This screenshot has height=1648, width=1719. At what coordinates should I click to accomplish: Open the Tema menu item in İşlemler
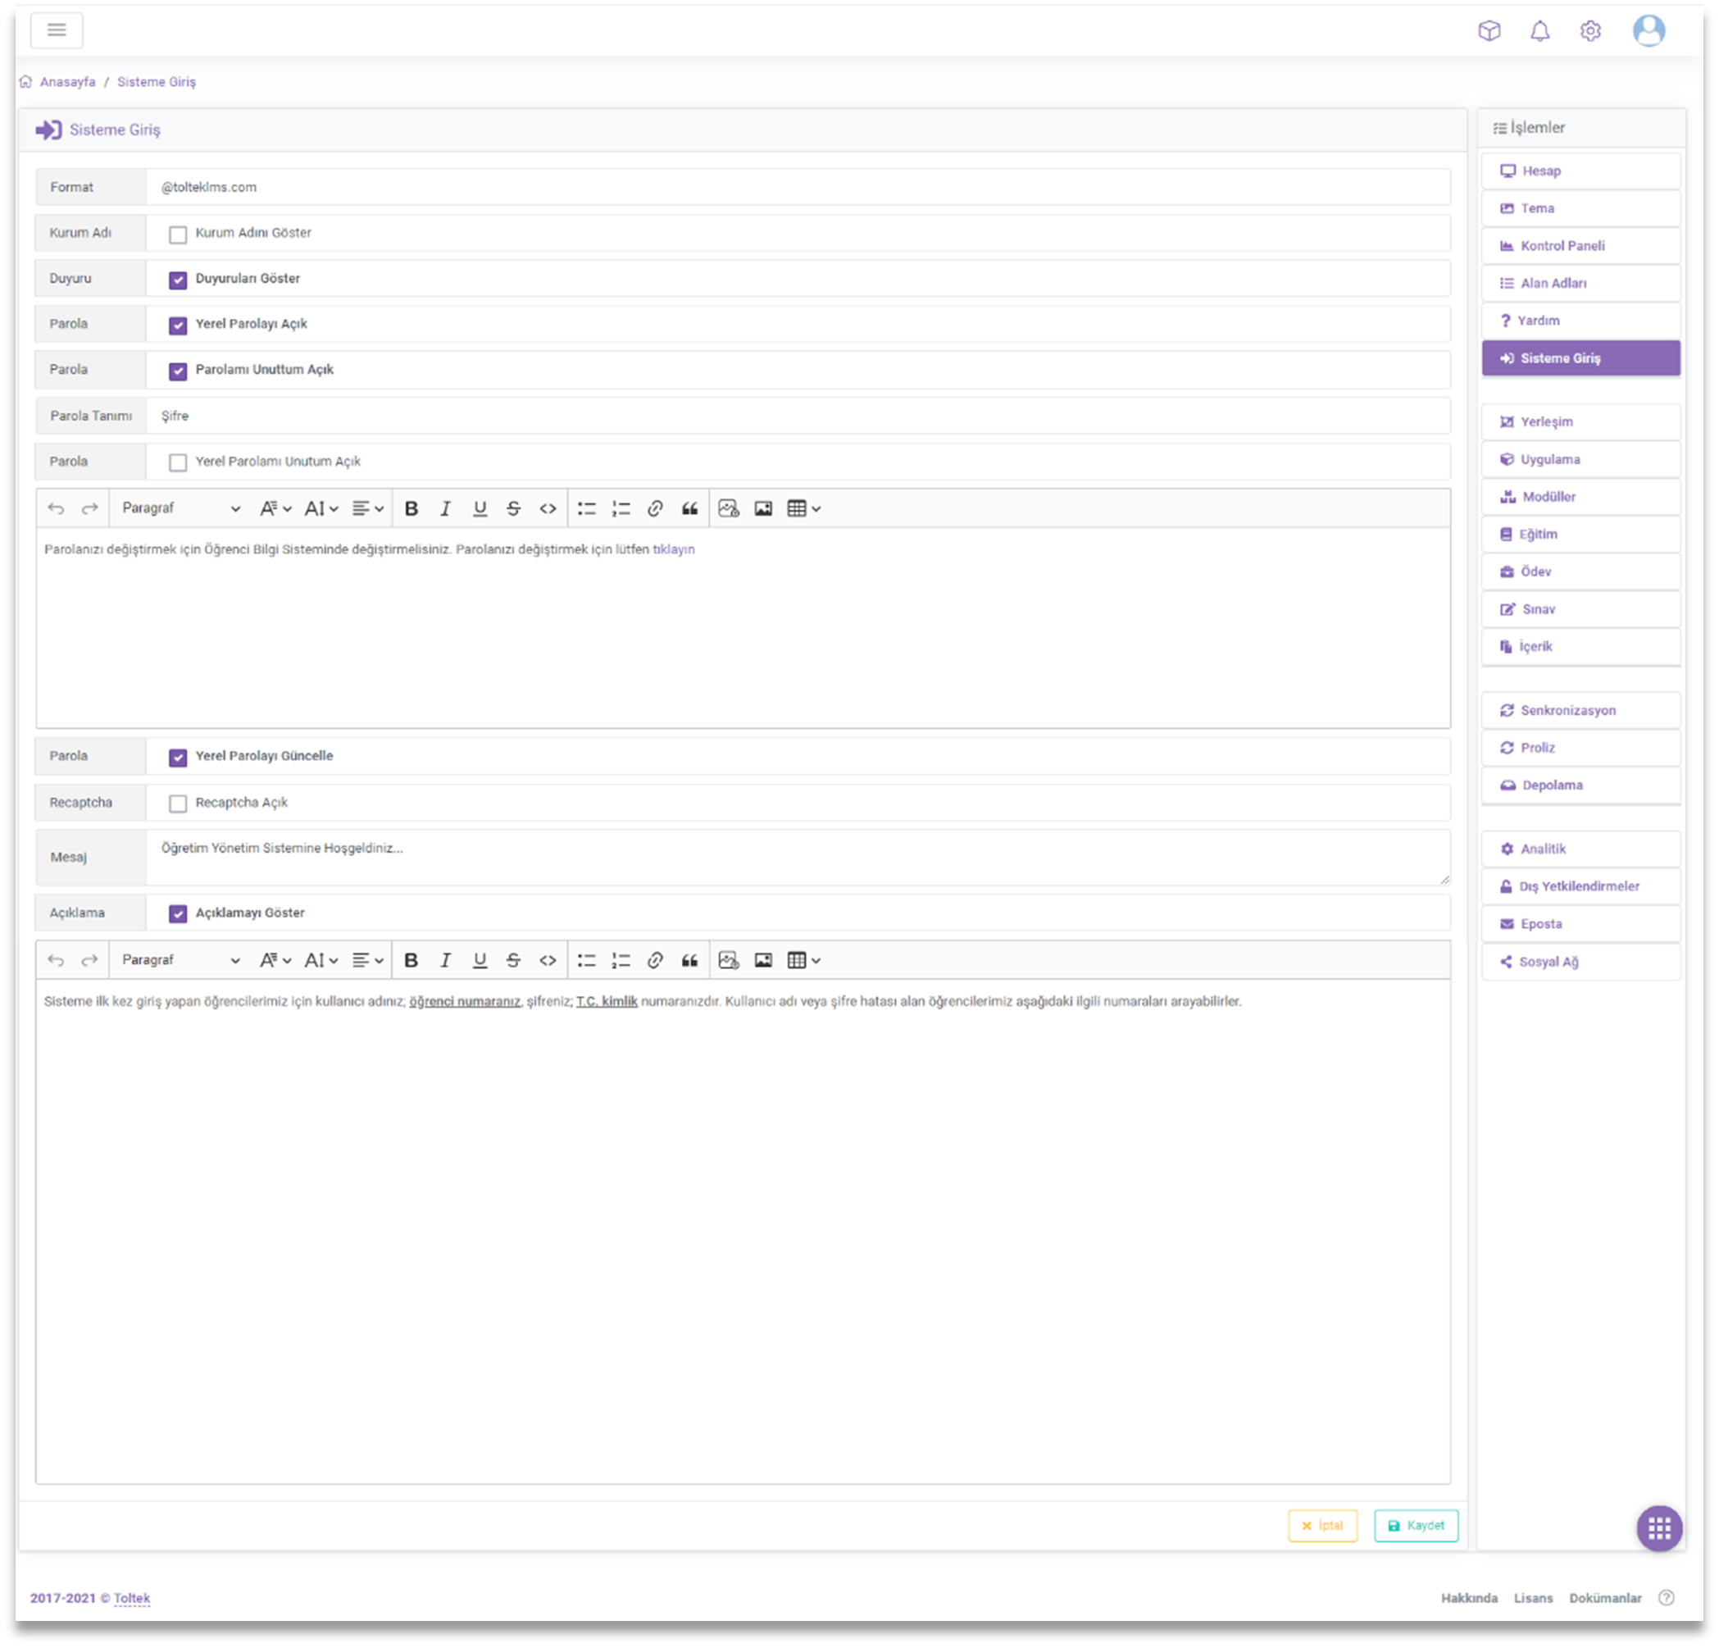pos(1580,209)
